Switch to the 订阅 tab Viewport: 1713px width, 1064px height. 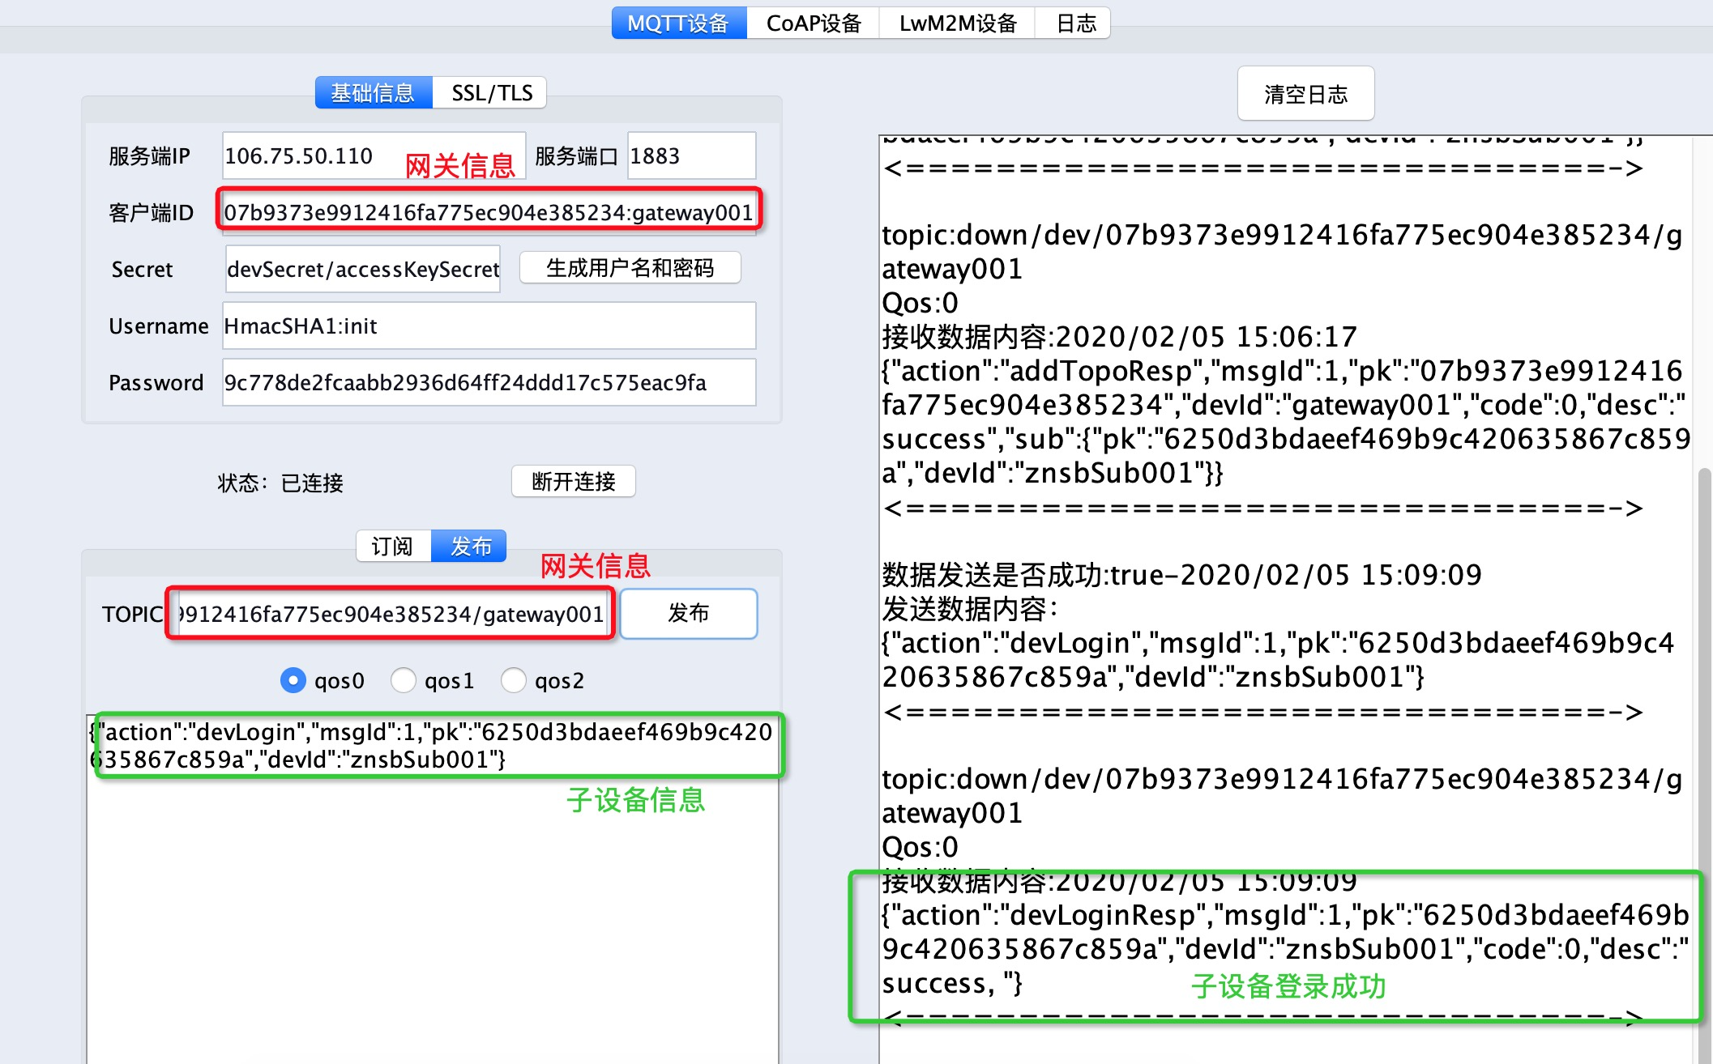(392, 547)
